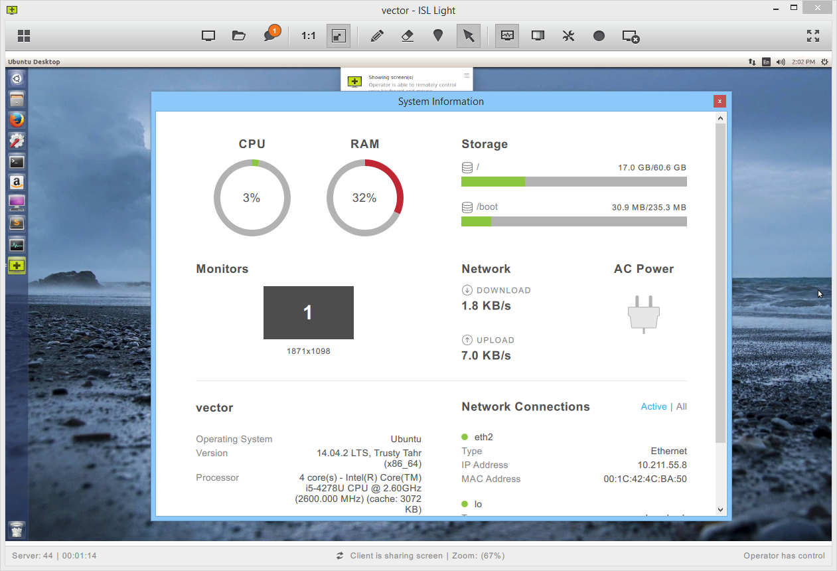
Task: Click the purple monitor icon in dock
Action: click(x=17, y=203)
